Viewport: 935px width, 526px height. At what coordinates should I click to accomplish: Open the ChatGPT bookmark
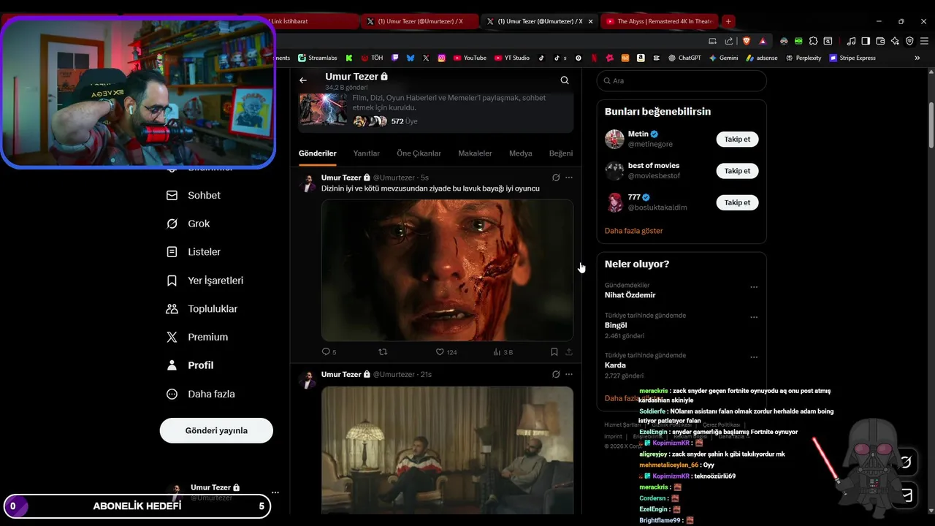684,58
